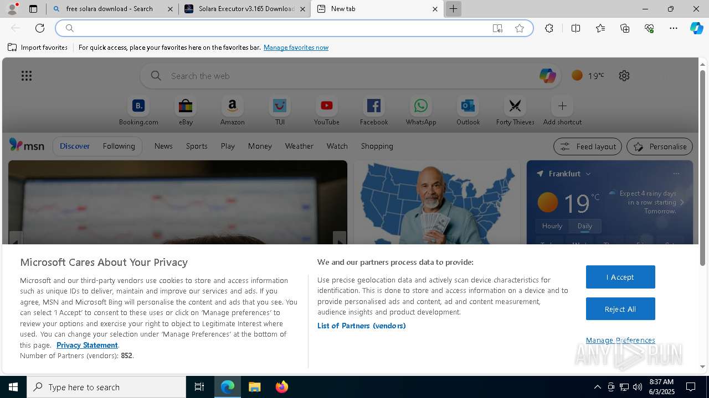
Task: Open the Shopping section
Action: (377, 146)
